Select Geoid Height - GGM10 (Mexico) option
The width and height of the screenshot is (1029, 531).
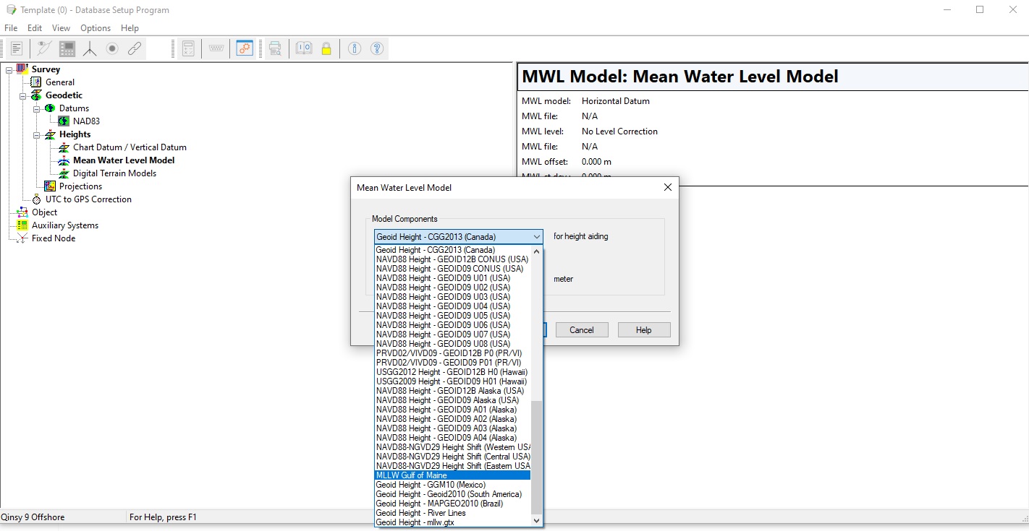431,485
